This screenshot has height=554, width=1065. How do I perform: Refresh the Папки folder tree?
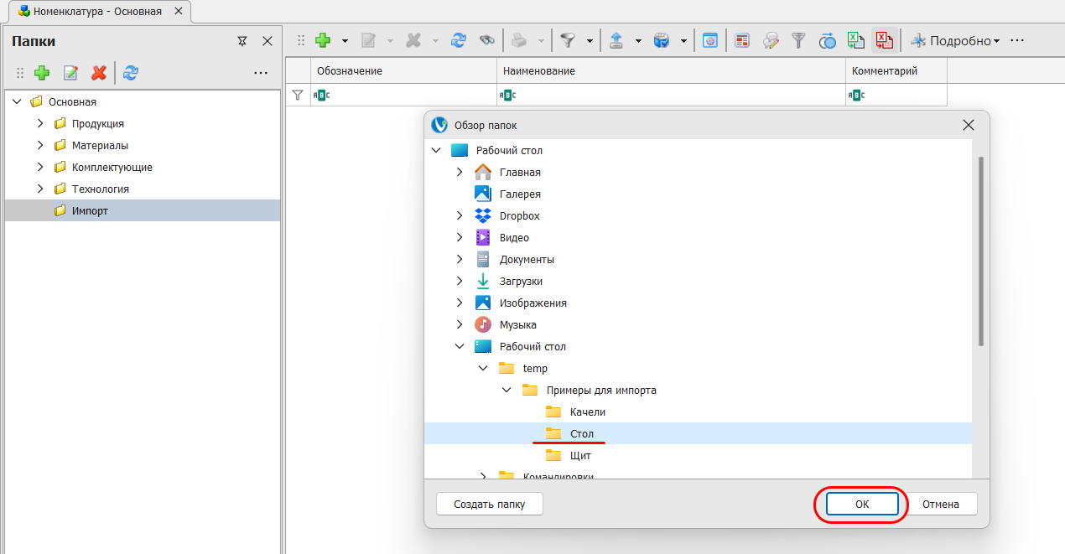pos(130,73)
